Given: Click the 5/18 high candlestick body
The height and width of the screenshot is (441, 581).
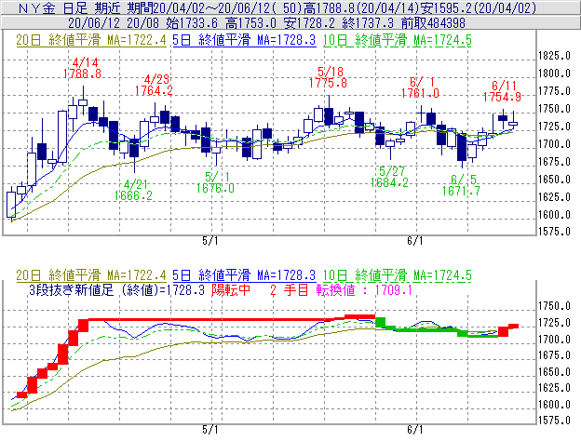Looking at the screenshot, I should point(329,116).
